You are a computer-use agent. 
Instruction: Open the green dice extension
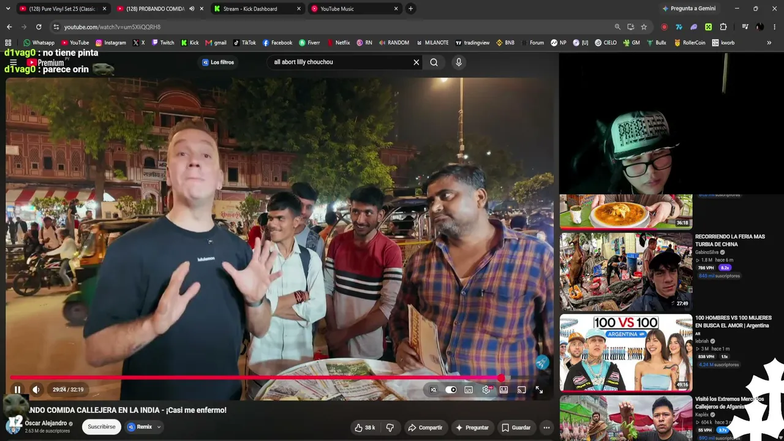pyautogui.click(x=708, y=27)
